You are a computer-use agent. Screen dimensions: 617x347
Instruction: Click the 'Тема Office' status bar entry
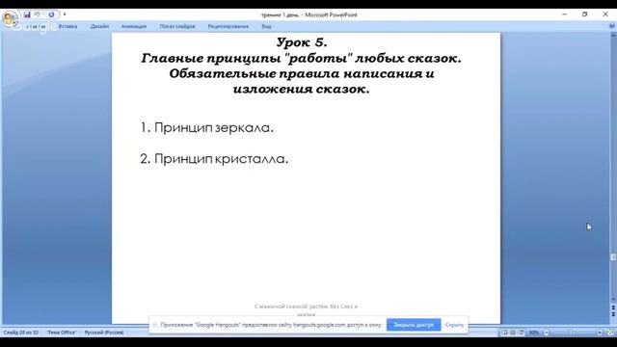pos(62,333)
